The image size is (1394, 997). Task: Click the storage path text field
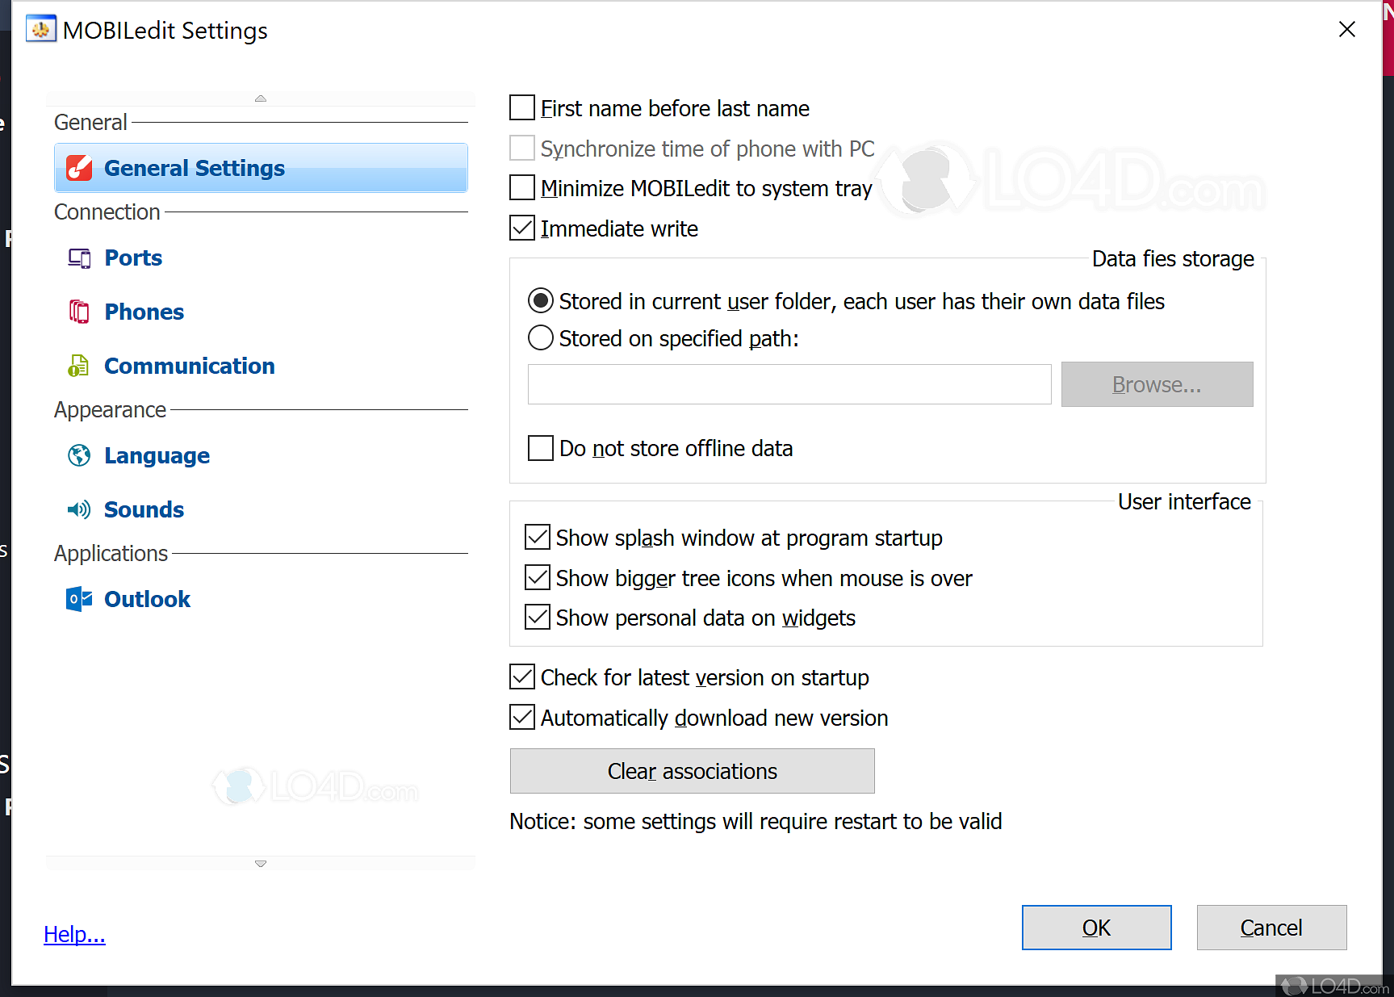coord(789,384)
